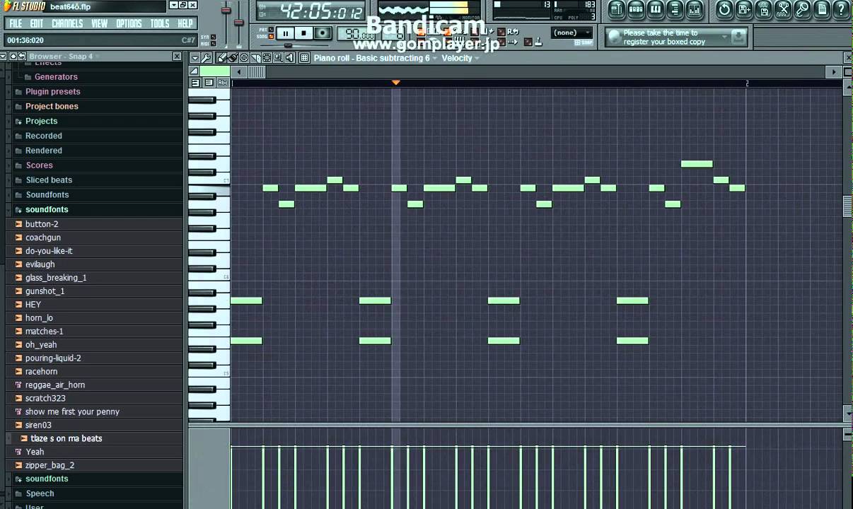The height and width of the screenshot is (509, 853).
Task: Open the OPTIONS menu
Action: click(x=129, y=23)
